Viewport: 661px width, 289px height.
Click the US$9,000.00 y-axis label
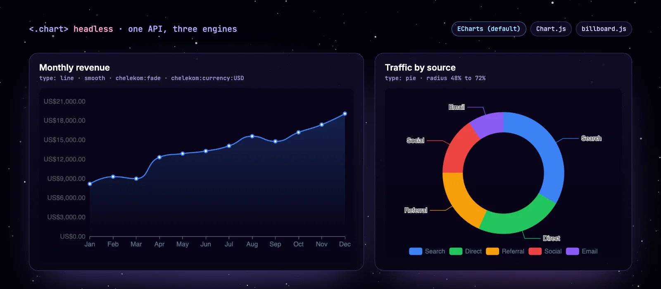click(67, 179)
